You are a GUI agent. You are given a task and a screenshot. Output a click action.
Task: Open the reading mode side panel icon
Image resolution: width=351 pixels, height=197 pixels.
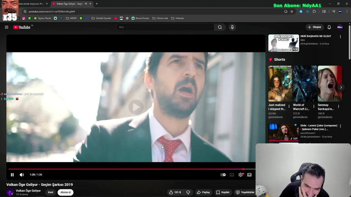tap(324, 11)
